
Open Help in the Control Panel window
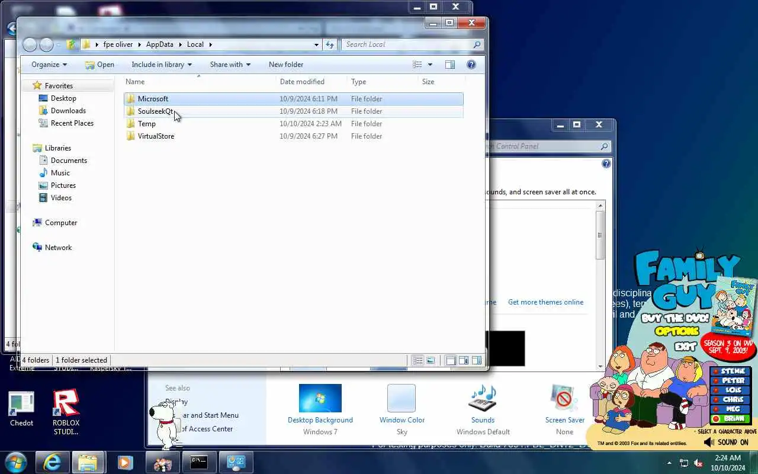coord(606,164)
